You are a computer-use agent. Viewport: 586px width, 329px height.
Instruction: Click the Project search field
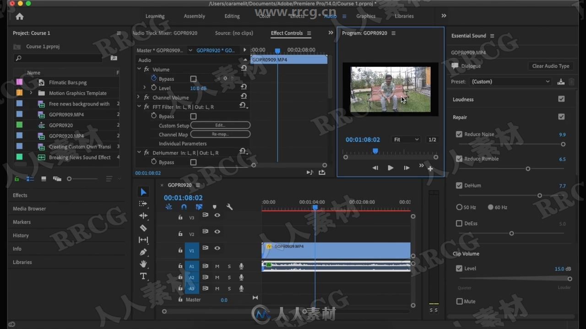pos(58,58)
